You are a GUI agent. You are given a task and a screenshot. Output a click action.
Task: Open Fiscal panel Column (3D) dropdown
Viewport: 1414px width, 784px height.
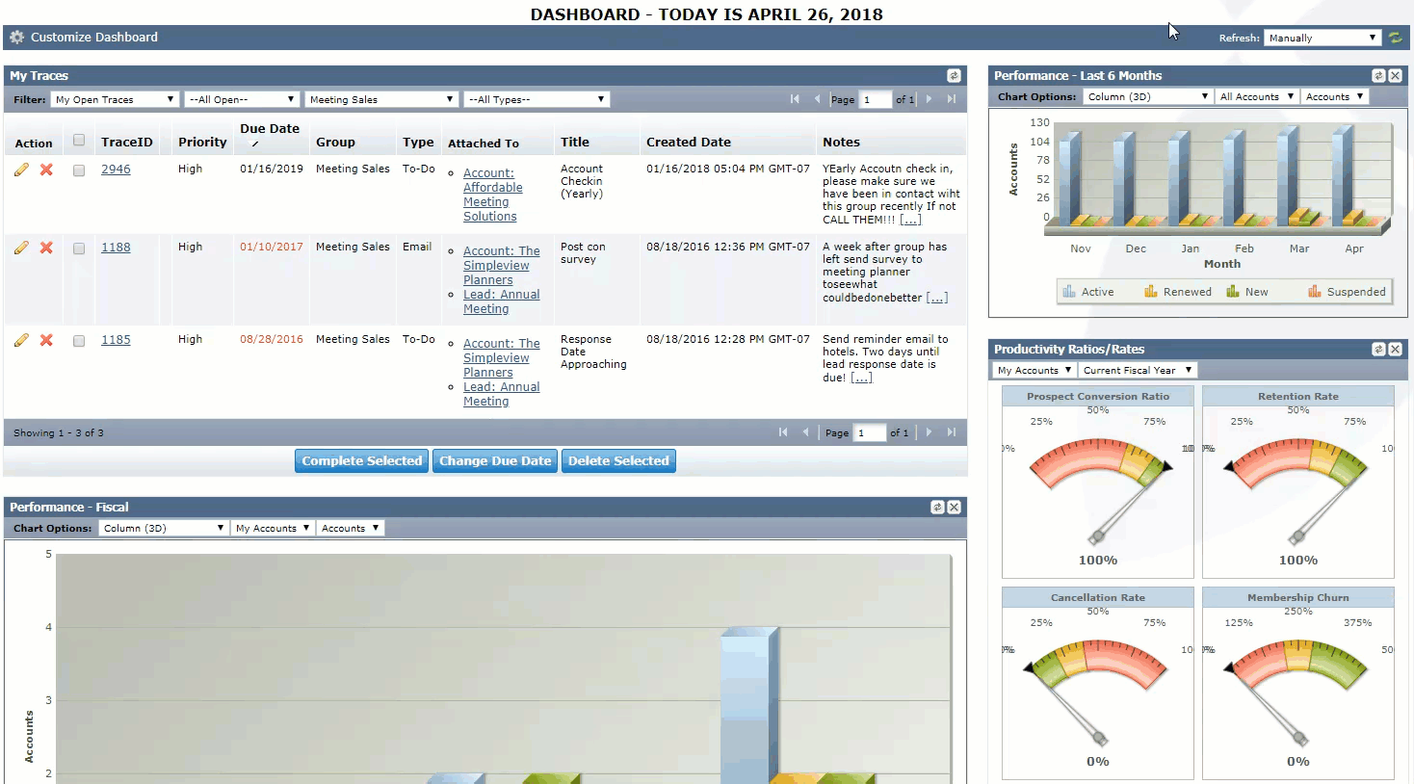pos(164,528)
